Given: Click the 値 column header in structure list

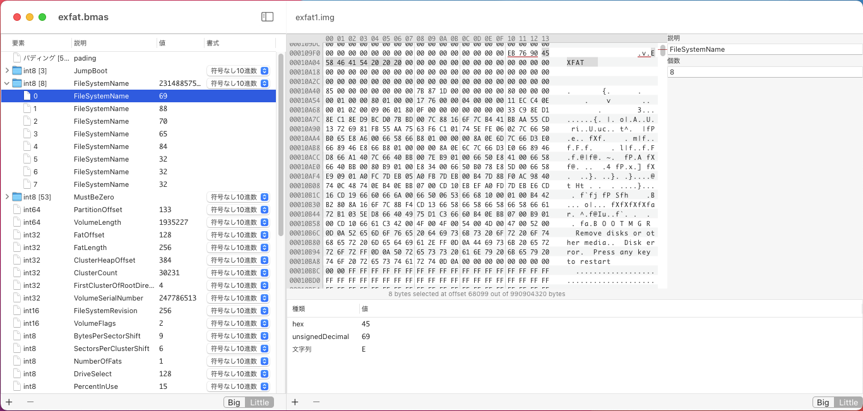Looking at the screenshot, I should (x=180, y=43).
